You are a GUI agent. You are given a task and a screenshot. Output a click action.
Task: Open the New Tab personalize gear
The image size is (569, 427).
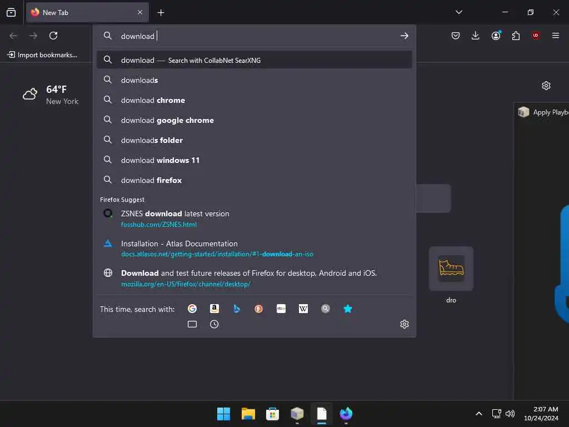[x=546, y=86]
